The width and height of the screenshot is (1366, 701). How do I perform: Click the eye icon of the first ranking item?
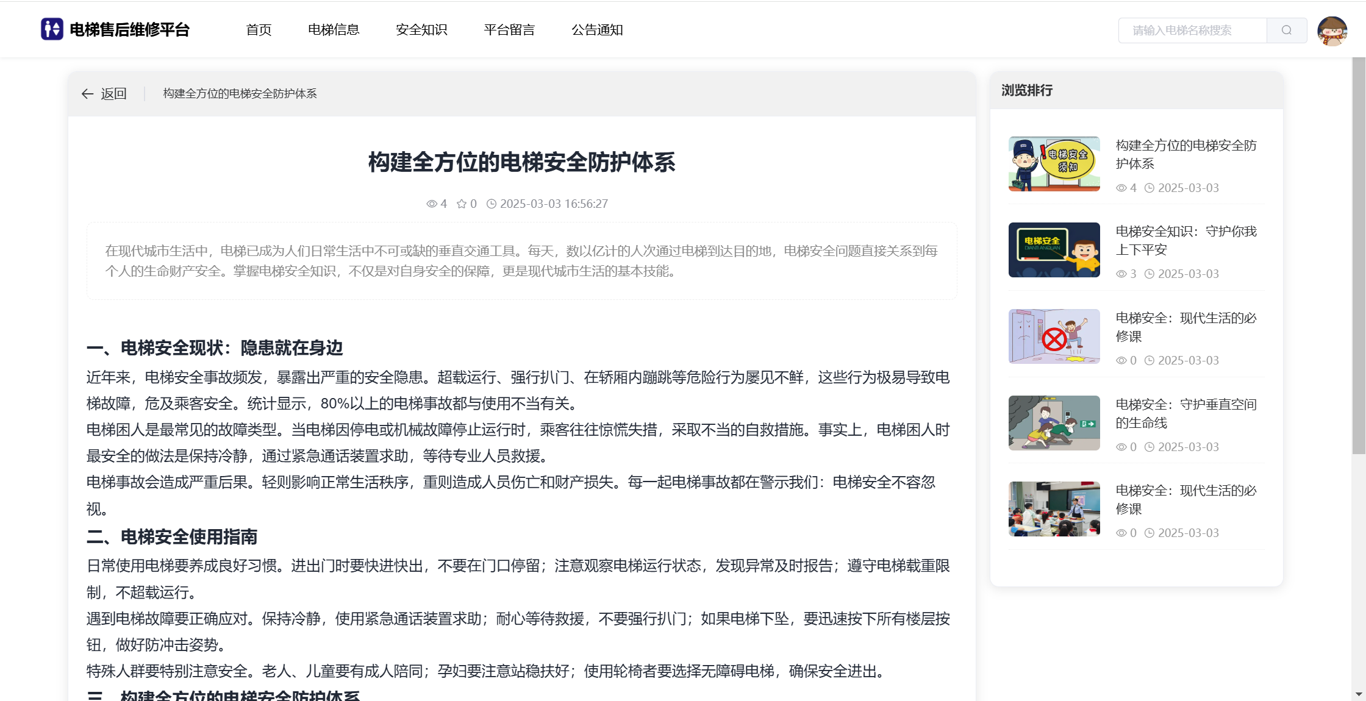1121,188
